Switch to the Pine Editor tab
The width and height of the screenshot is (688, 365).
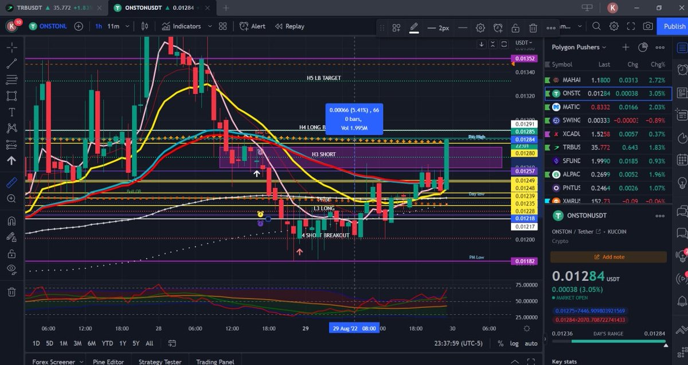point(108,362)
